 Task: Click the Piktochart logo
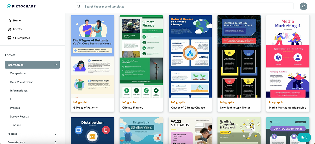(21, 6)
